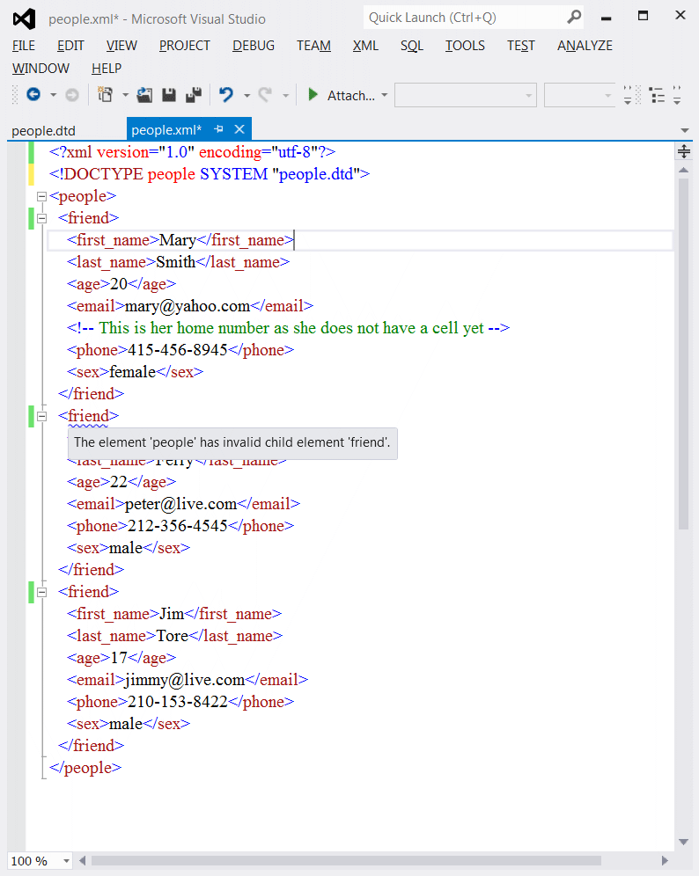Click the New Project toolbar icon

pos(105,95)
